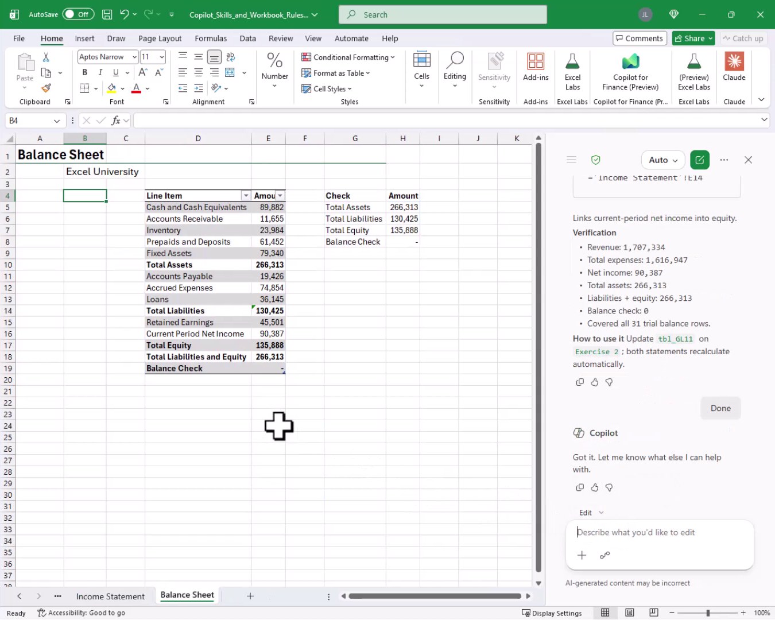The image size is (775, 620).
Task: Open the font name dropdown
Action: coord(134,57)
